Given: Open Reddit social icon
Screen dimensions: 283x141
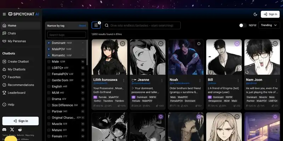Looking at the screenshot, I should click(20, 129).
